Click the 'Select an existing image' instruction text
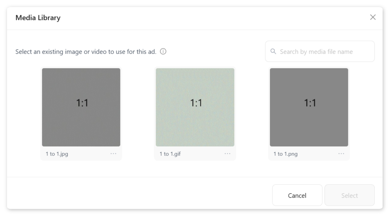Viewport: 390px width, 217px height. click(86, 52)
